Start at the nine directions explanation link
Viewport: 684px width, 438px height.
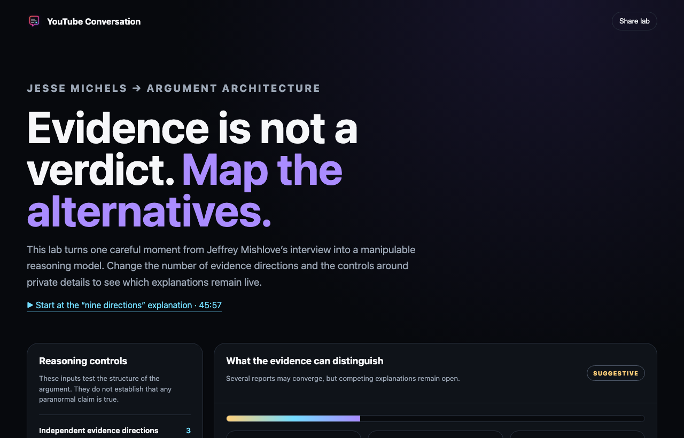click(124, 305)
